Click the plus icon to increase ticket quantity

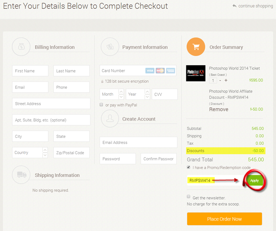pos(226,80)
